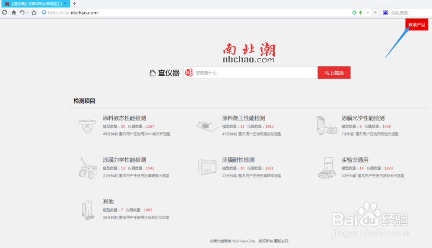The image size is (432, 248).
Task: Click the hardness tester icon for 涂膜力学性能检测
Action: click(x=88, y=168)
